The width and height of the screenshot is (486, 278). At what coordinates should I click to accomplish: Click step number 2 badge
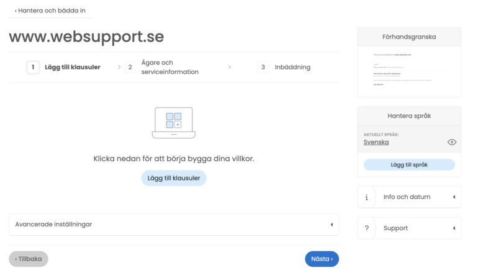(x=130, y=68)
